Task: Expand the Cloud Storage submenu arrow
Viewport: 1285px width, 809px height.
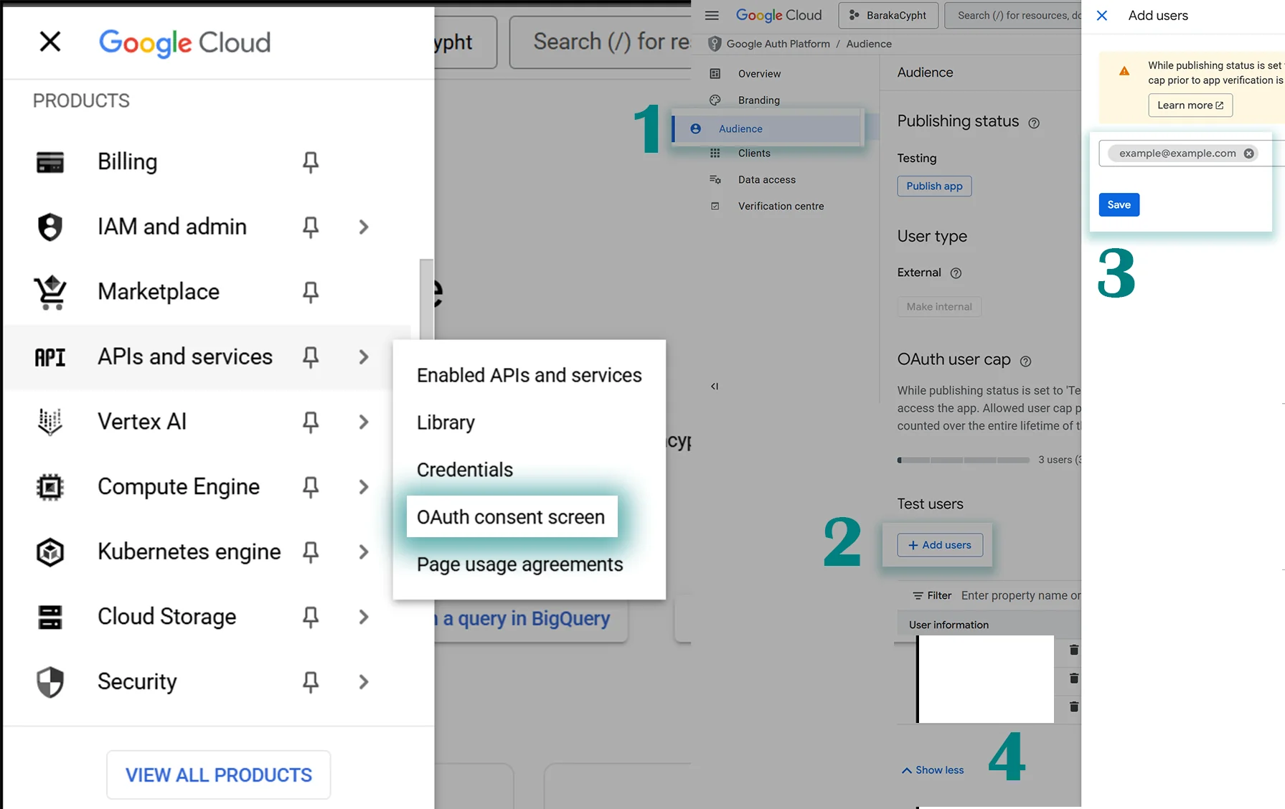Action: [364, 617]
